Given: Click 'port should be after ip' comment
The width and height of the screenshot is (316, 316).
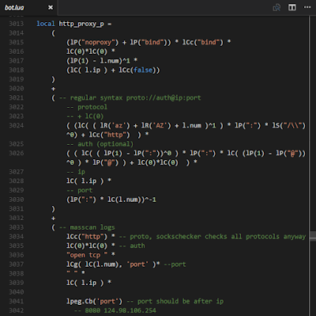Looking at the screenshot, I should point(180,301).
